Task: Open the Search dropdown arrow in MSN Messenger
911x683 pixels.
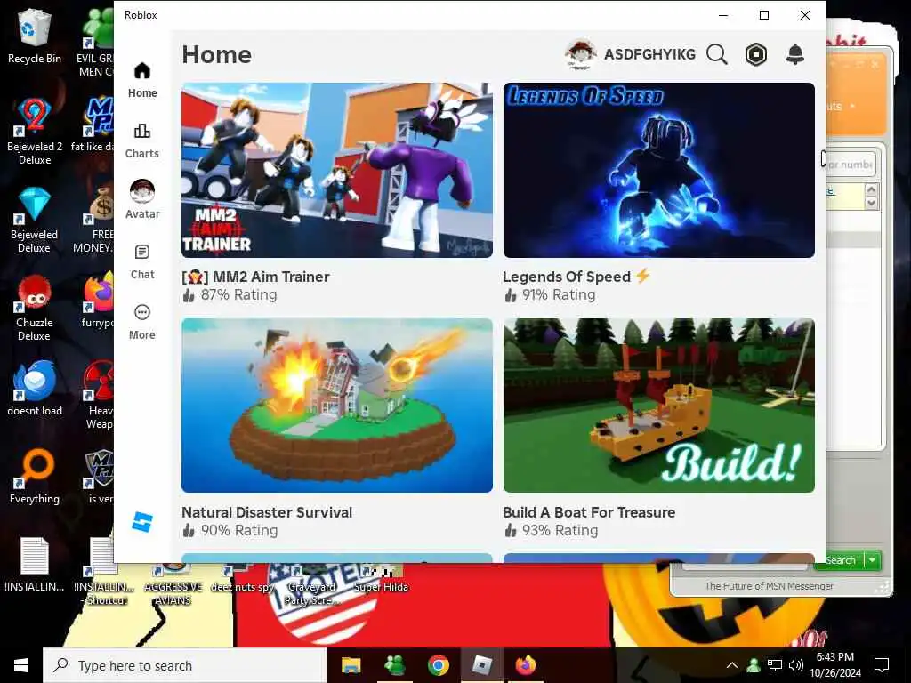Action: point(873,560)
